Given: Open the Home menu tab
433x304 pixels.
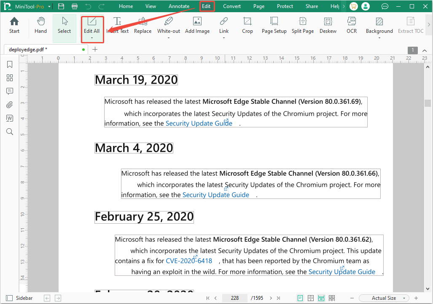Looking at the screenshot, I should click(126, 6).
